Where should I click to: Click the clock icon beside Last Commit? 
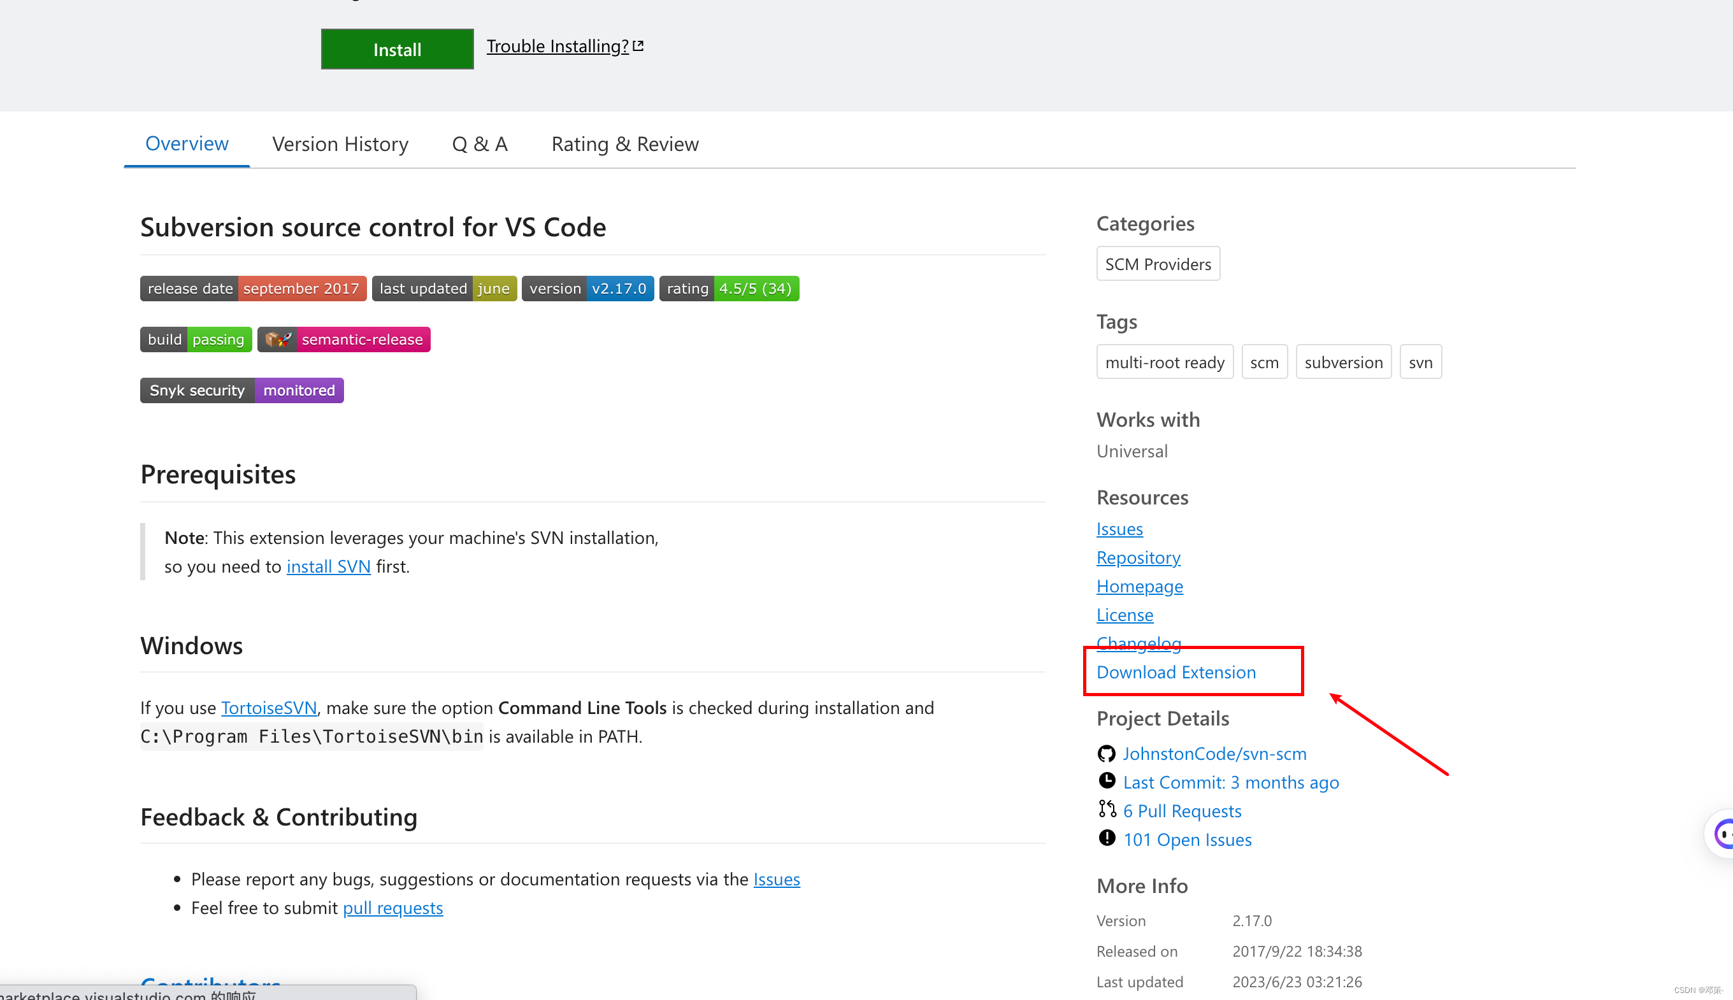(1106, 781)
